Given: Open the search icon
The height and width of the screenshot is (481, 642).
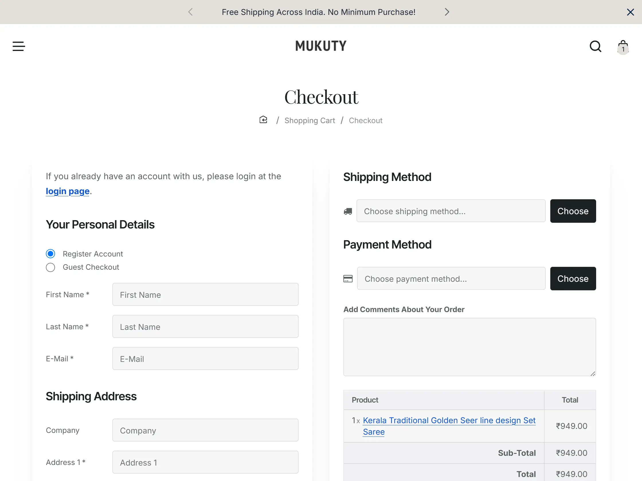Looking at the screenshot, I should pos(596,46).
